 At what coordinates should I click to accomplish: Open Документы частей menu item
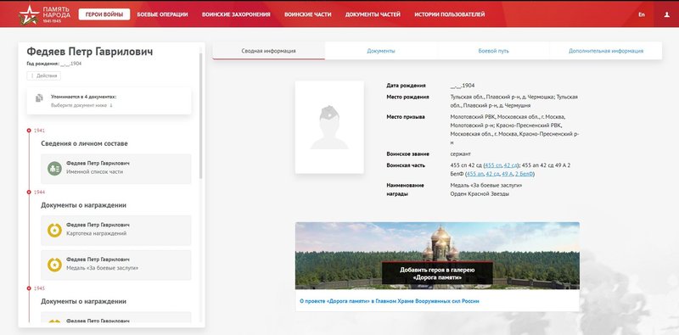[373, 14]
